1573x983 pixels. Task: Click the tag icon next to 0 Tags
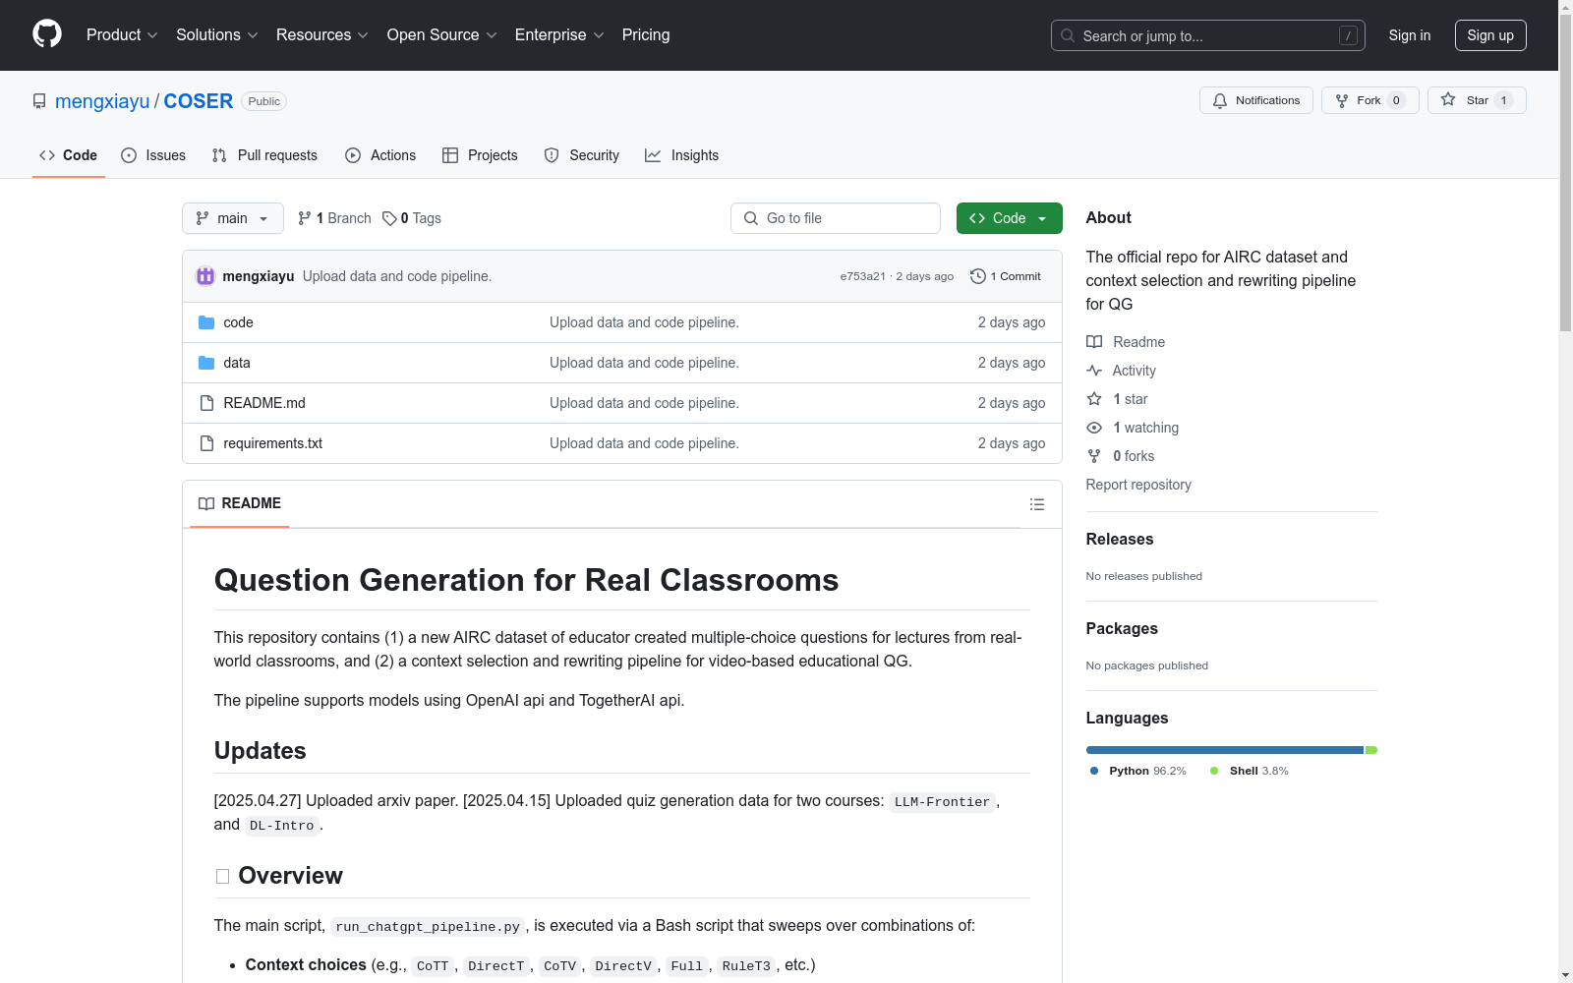(389, 218)
